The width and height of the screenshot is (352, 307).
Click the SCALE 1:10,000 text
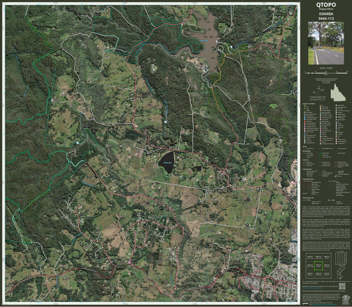326,68
